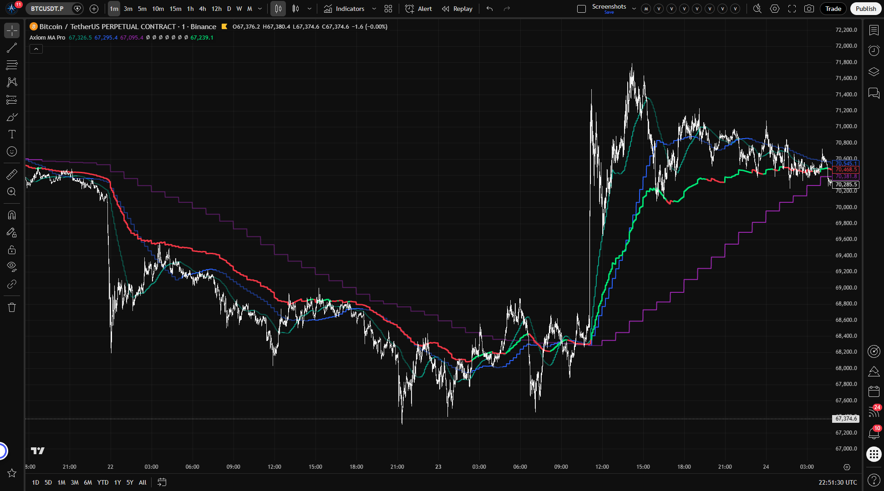The width and height of the screenshot is (884, 491).
Task: Select the trend line drawing tool
Action: (12, 48)
